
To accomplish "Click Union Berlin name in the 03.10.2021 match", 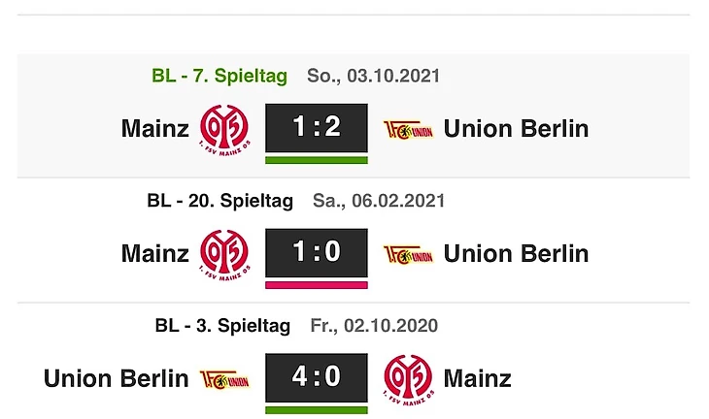I will point(516,129).
